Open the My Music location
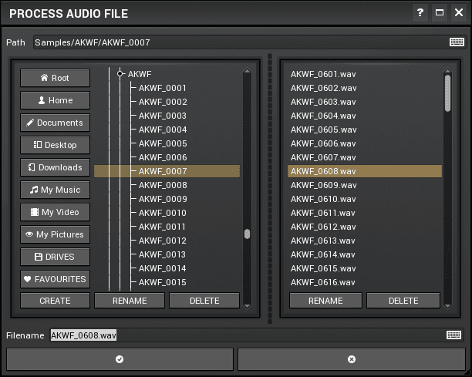472x377 pixels. 55,190
